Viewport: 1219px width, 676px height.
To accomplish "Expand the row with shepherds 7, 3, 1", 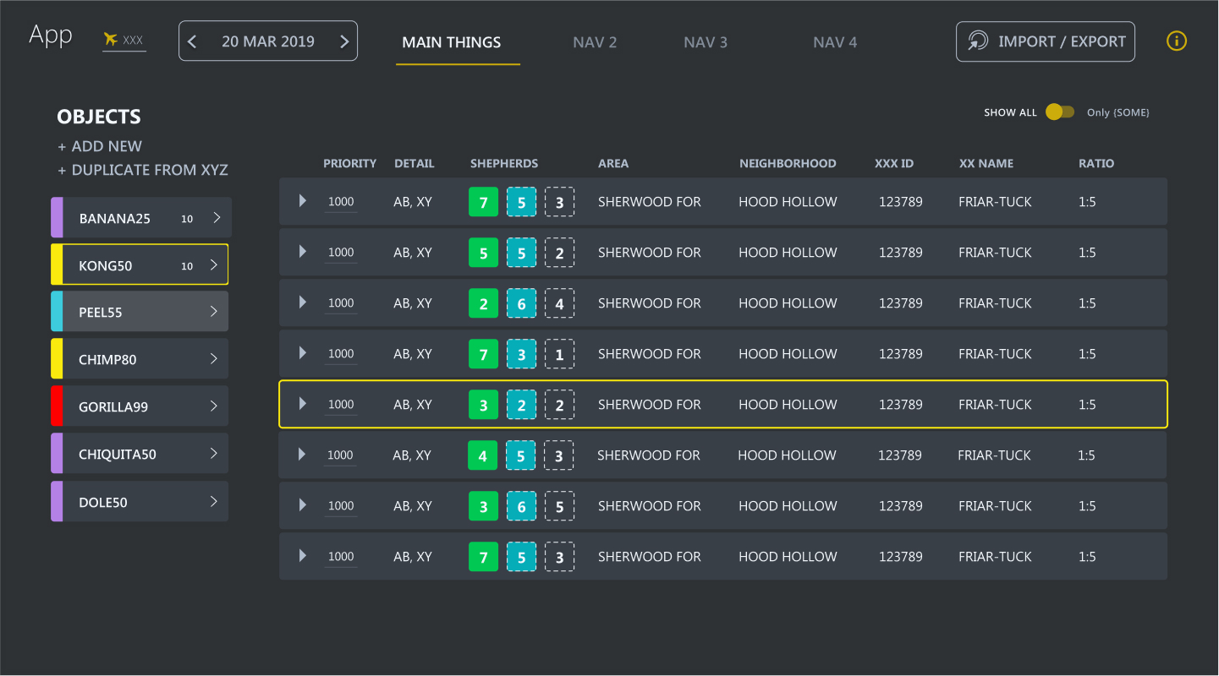I will [x=303, y=353].
